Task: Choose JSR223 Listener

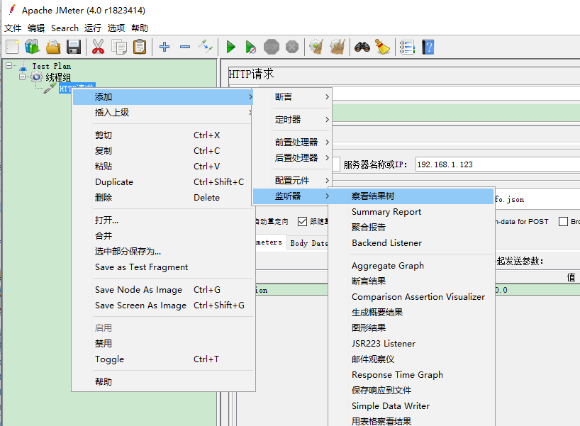Action: pyautogui.click(x=411, y=344)
